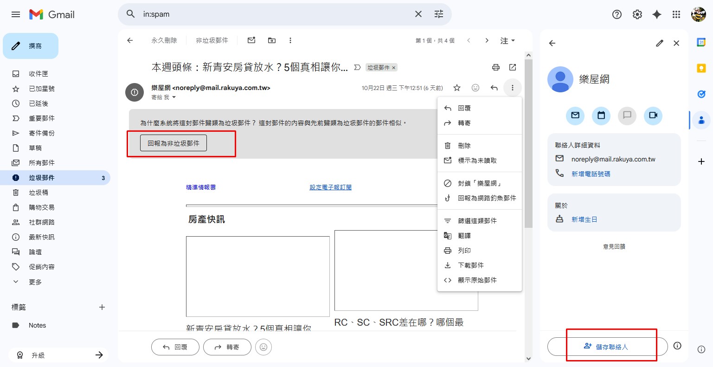
Task: Expand 更多 in left sidebar
Action: point(35,282)
